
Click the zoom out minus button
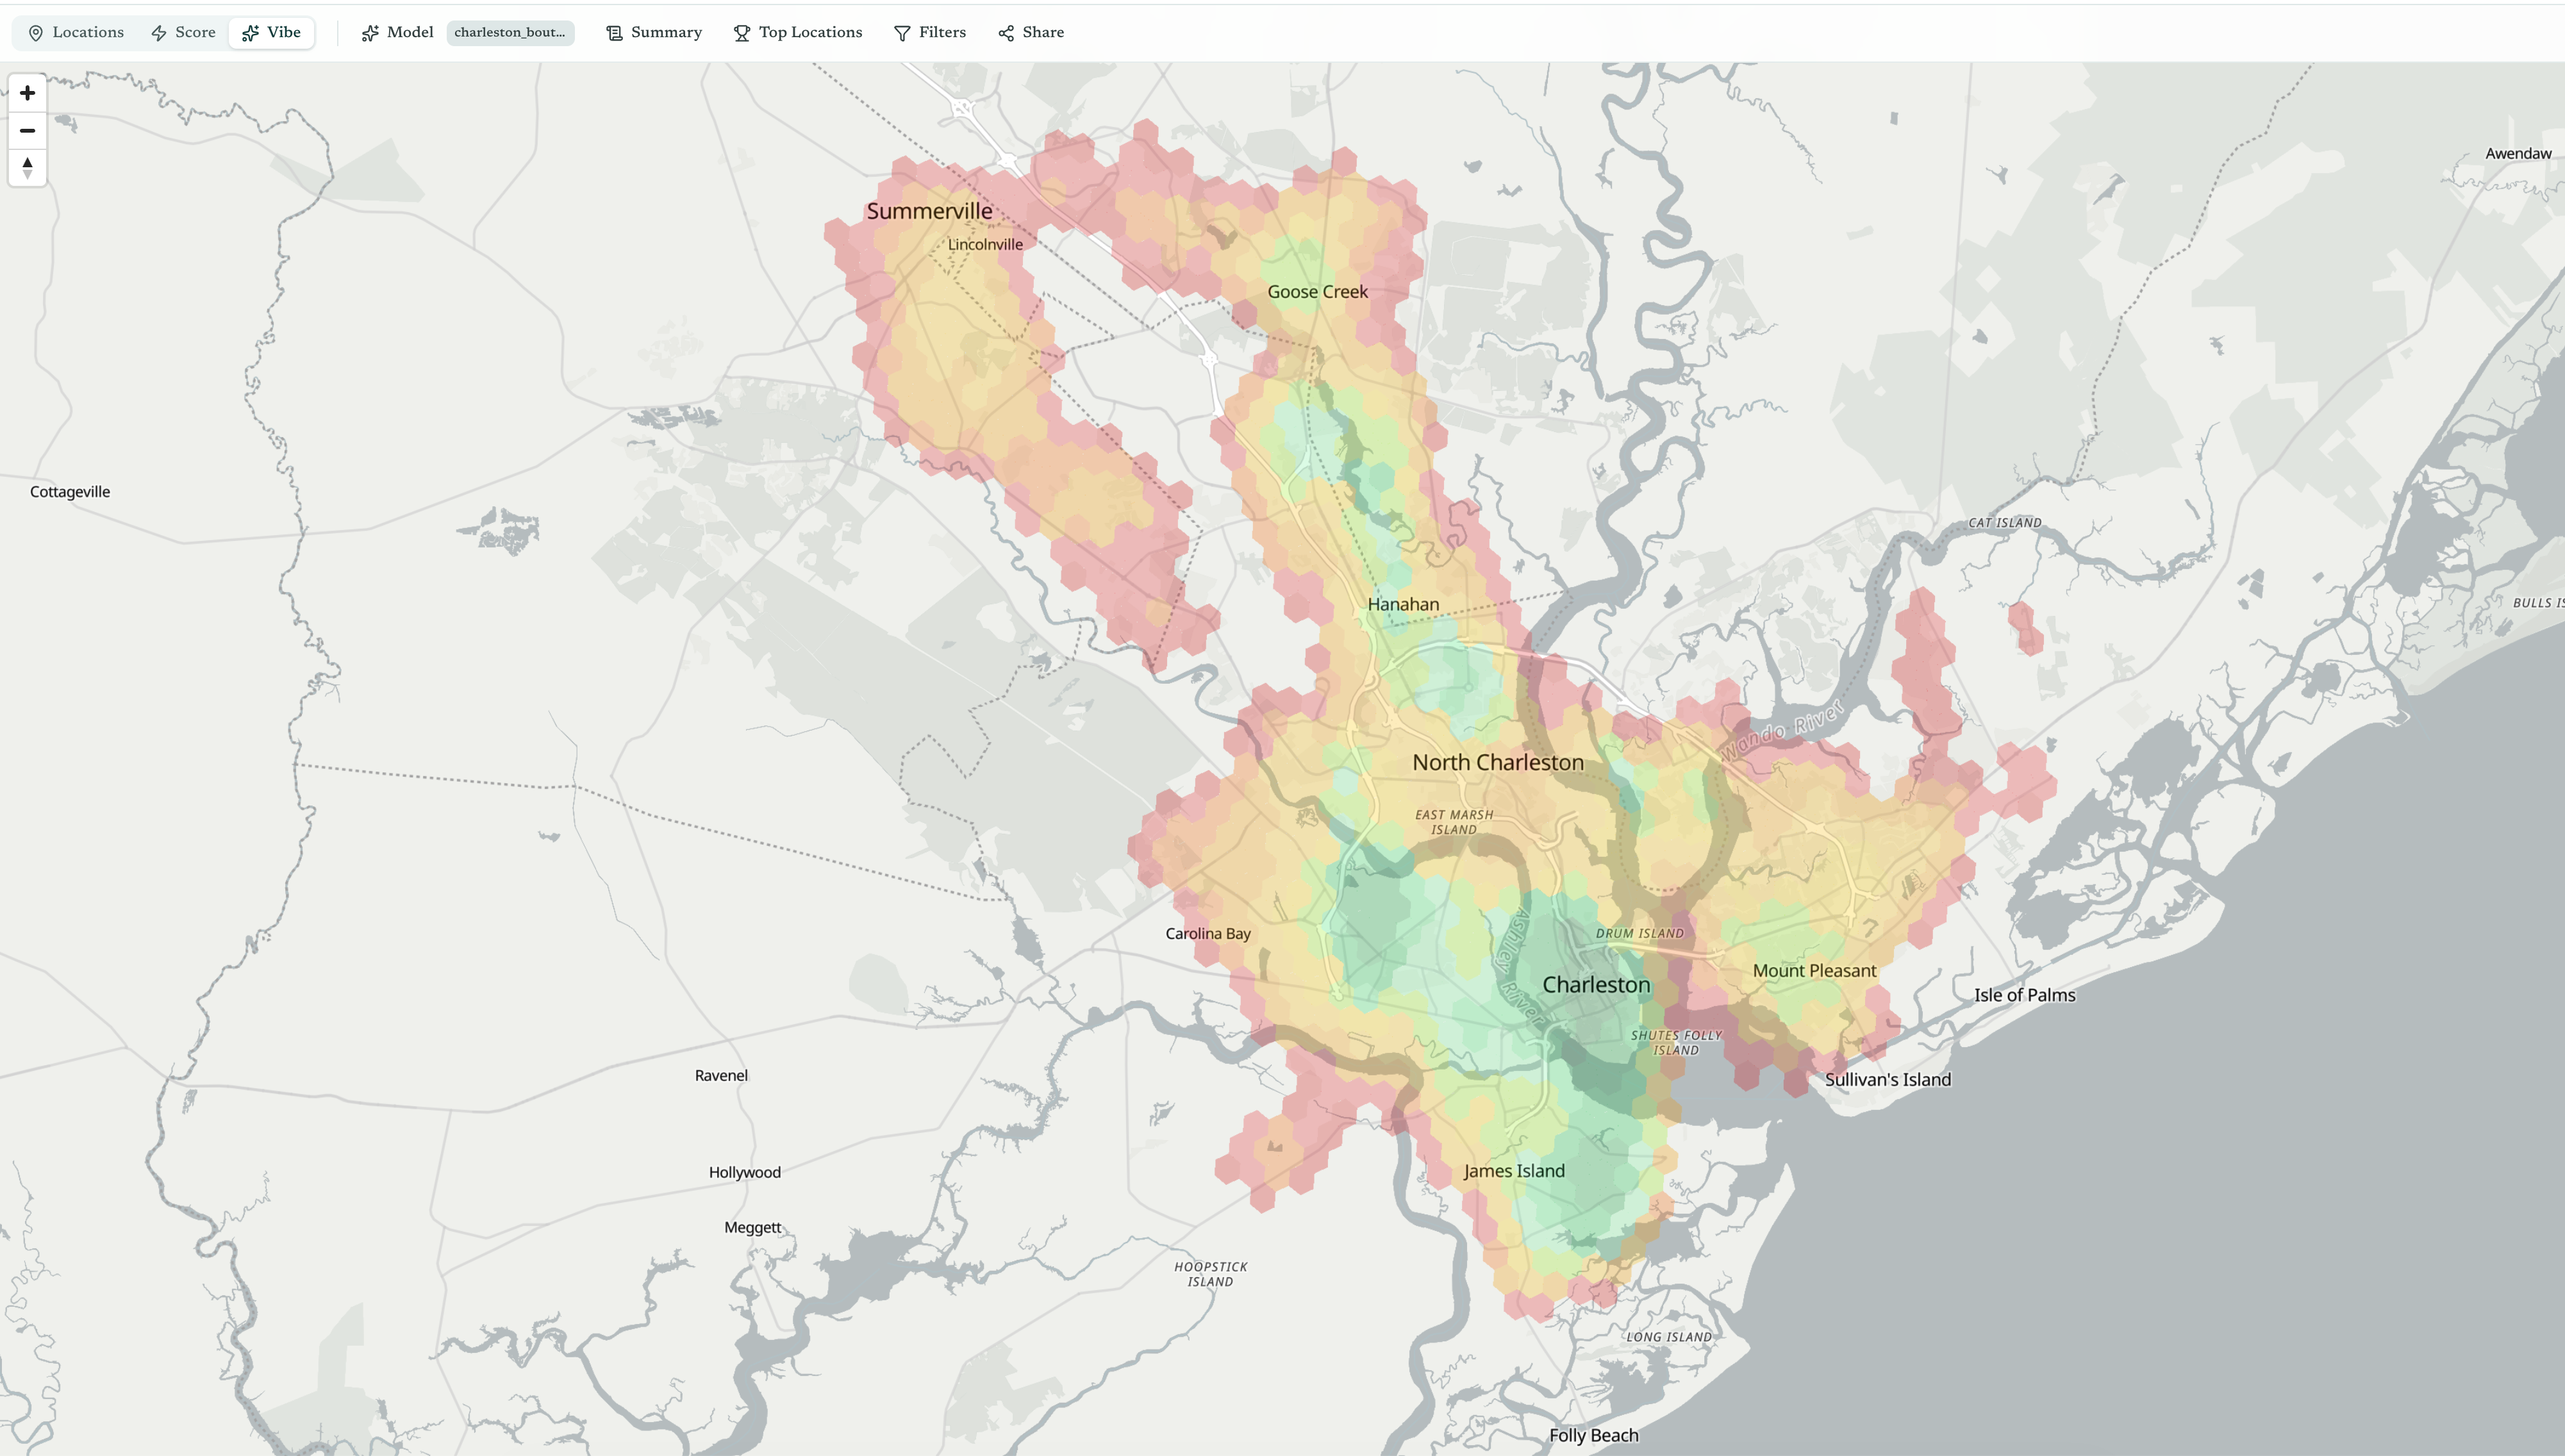[x=27, y=130]
